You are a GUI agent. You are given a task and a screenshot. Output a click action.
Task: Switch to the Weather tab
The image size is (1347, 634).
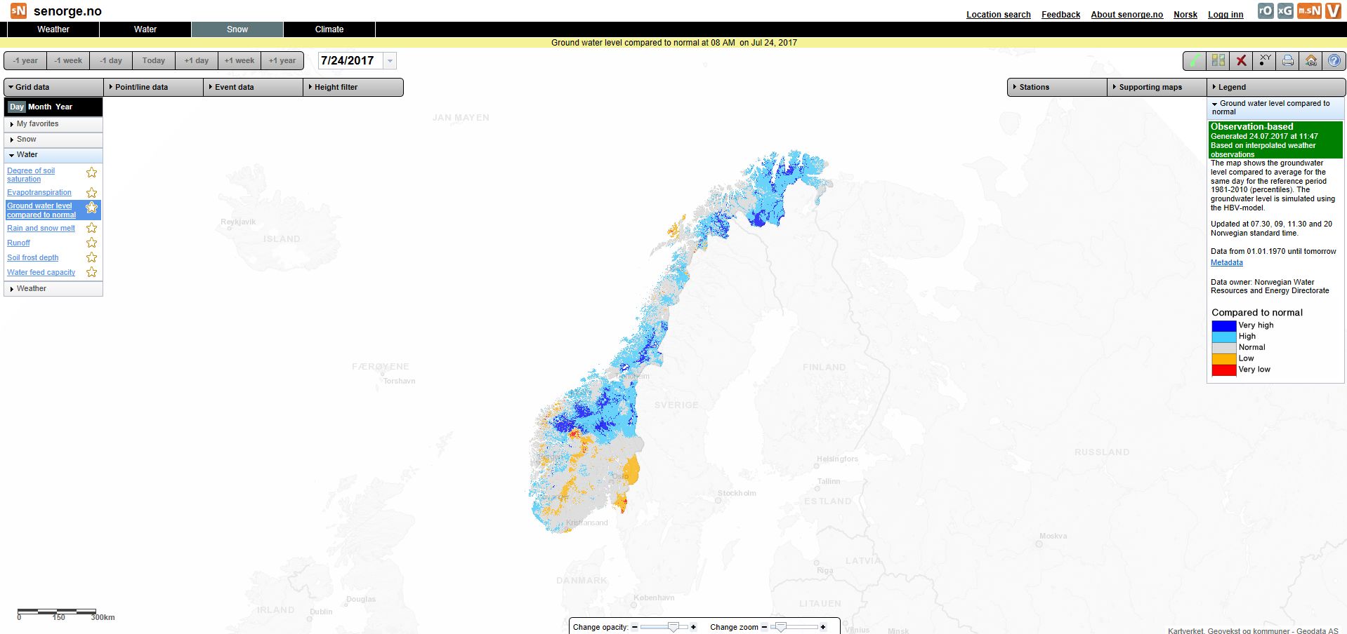[x=53, y=29]
